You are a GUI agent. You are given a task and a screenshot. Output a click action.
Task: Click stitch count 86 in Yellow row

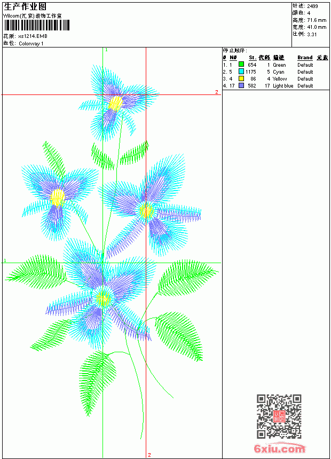[x=253, y=79]
